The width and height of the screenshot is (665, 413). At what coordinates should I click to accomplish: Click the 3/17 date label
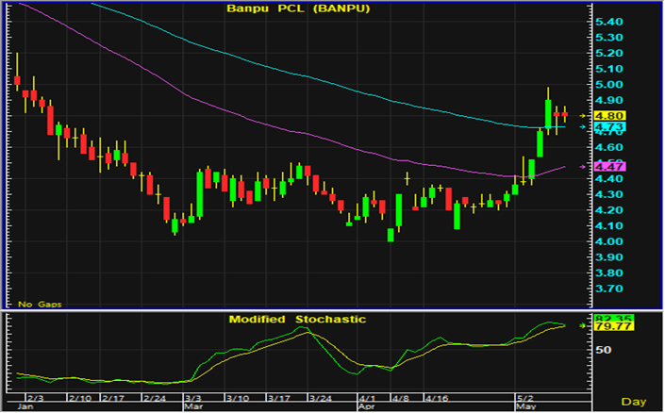(x=278, y=398)
